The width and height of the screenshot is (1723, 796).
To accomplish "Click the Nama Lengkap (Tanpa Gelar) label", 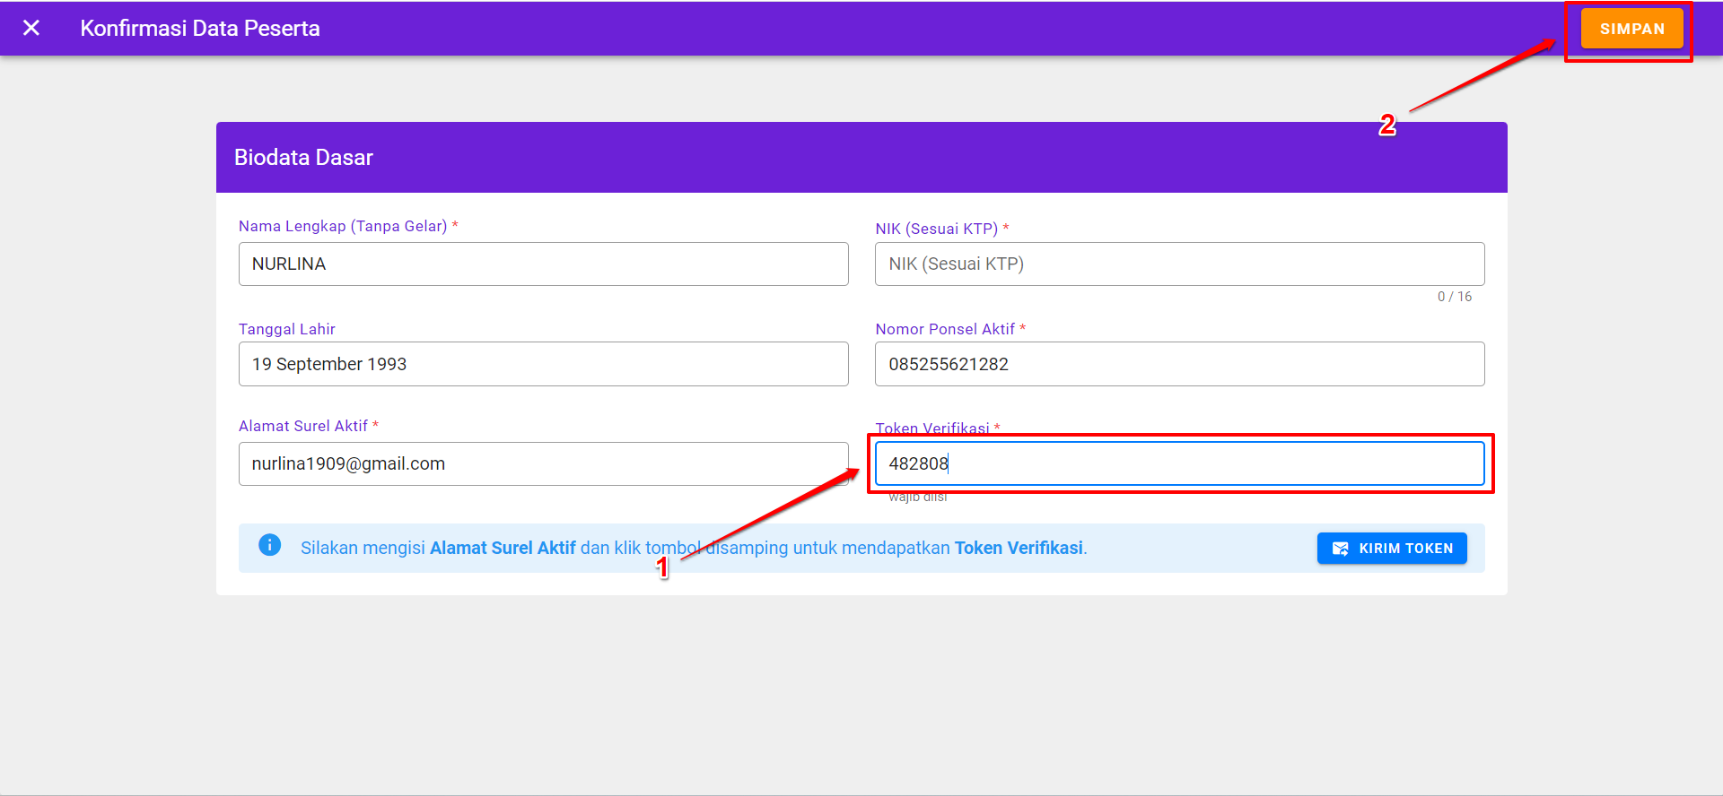I will pyautogui.click(x=343, y=227).
